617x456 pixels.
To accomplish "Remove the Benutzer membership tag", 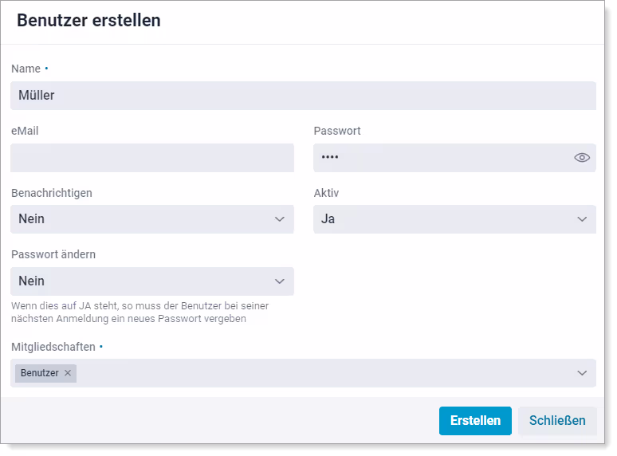I will [68, 373].
